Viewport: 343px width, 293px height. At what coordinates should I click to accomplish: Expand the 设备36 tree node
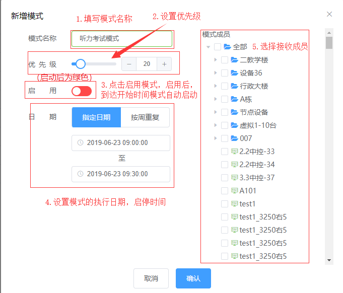[216, 73]
